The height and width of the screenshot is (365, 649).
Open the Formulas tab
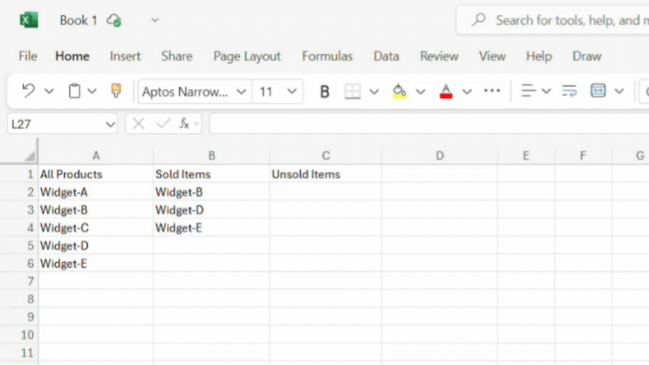327,56
